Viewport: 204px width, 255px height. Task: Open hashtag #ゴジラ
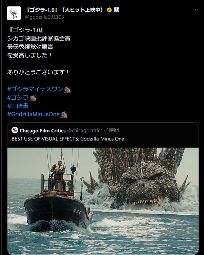tap(18, 98)
